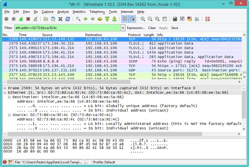Jump to the first packet icon
The height and width of the screenshot is (167, 249).
coord(107,19)
